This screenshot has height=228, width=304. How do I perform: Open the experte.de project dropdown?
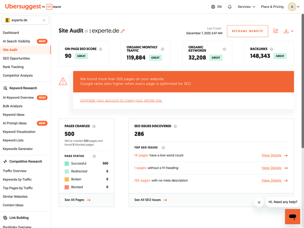tap(25, 20)
